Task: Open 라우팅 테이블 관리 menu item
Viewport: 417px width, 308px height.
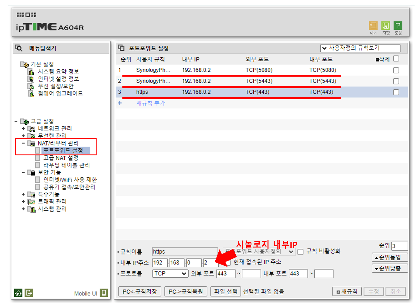Action: point(67,165)
